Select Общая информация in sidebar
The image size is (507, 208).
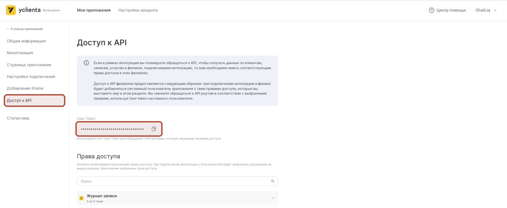[x=26, y=41]
